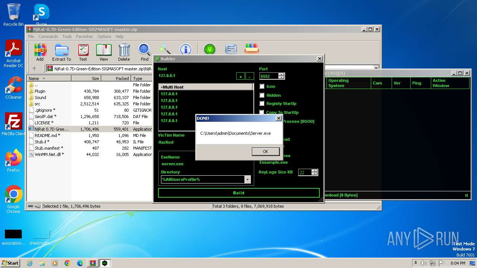
Task: Click the minus remove host button
Action: coord(250,76)
